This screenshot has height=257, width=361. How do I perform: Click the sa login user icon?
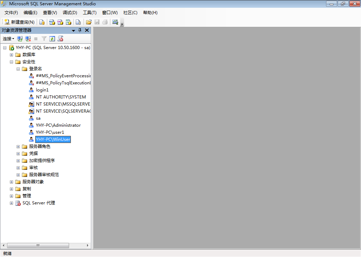click(31, 118)
